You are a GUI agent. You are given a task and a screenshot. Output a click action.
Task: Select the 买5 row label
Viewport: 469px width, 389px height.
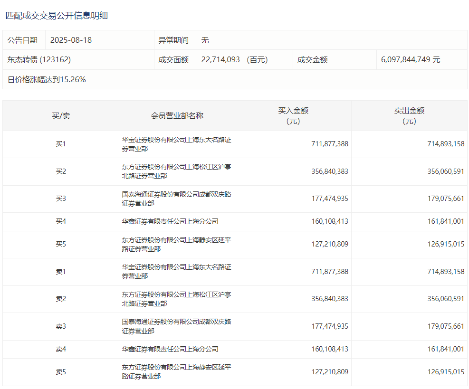click(x=61, y=244)
